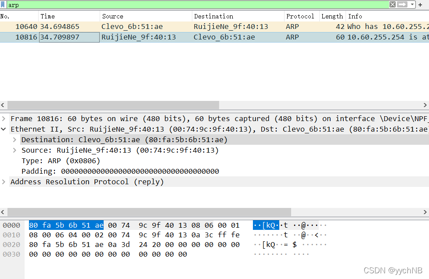429x279 pixels.
Task: Clear the arp display filter
Action: click(393, 4)
